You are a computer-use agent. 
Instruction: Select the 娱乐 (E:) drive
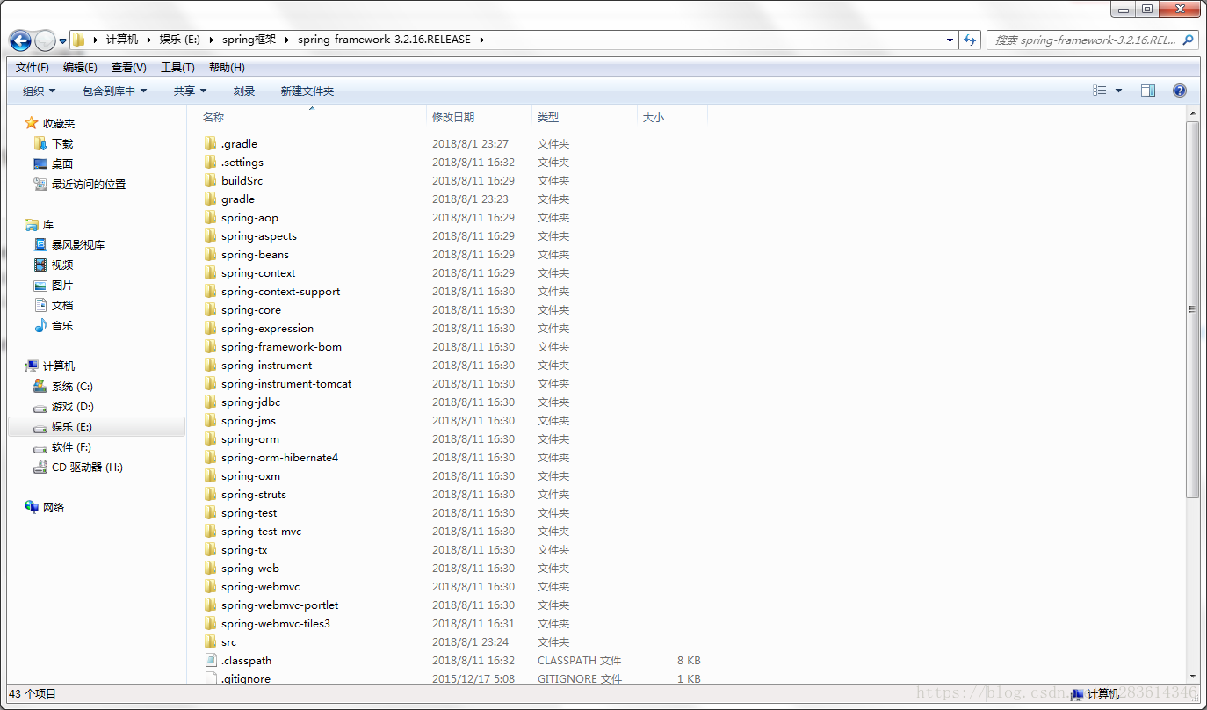tap(97, 427)
